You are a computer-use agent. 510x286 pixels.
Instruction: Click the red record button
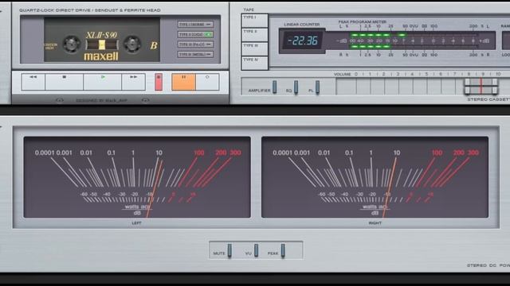pyautogui.click(x=159, y=82)
